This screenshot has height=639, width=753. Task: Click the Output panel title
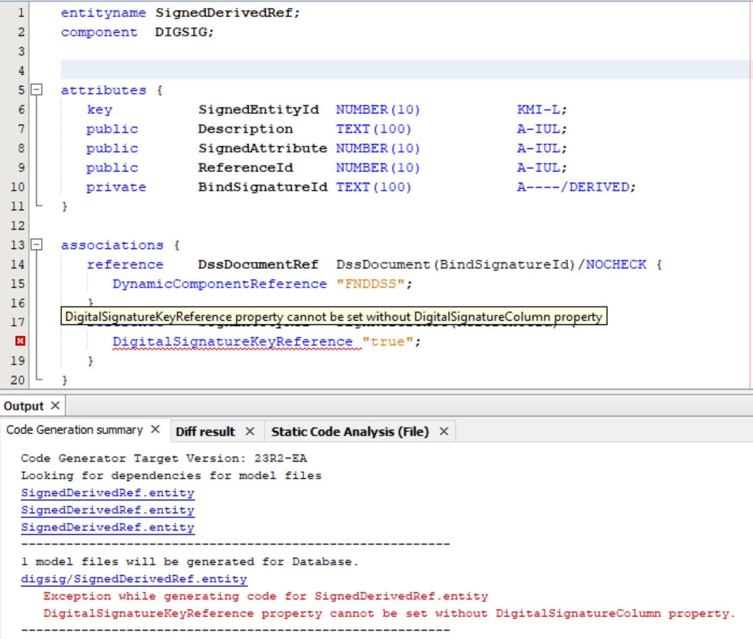pyautogui.click(x=24, y=406)
